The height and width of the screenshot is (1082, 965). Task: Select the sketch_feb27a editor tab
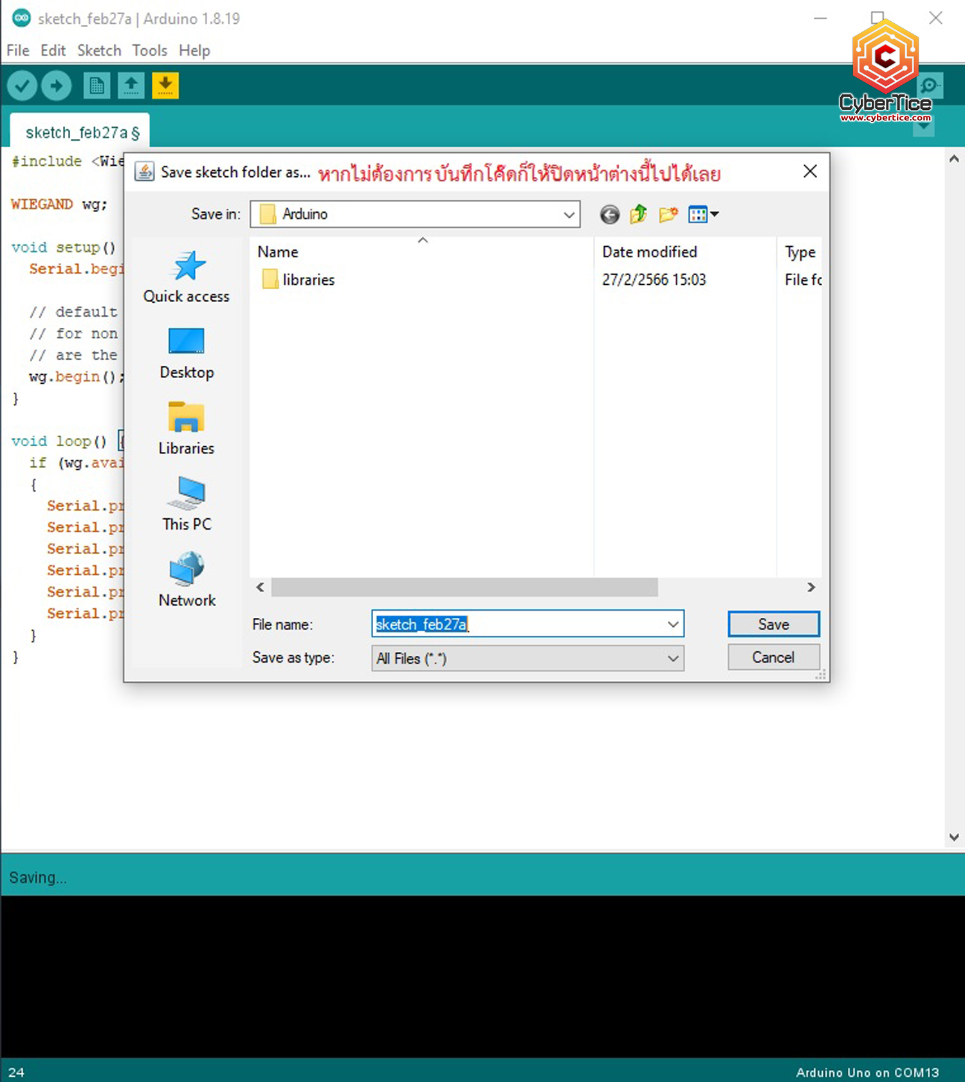80,132
